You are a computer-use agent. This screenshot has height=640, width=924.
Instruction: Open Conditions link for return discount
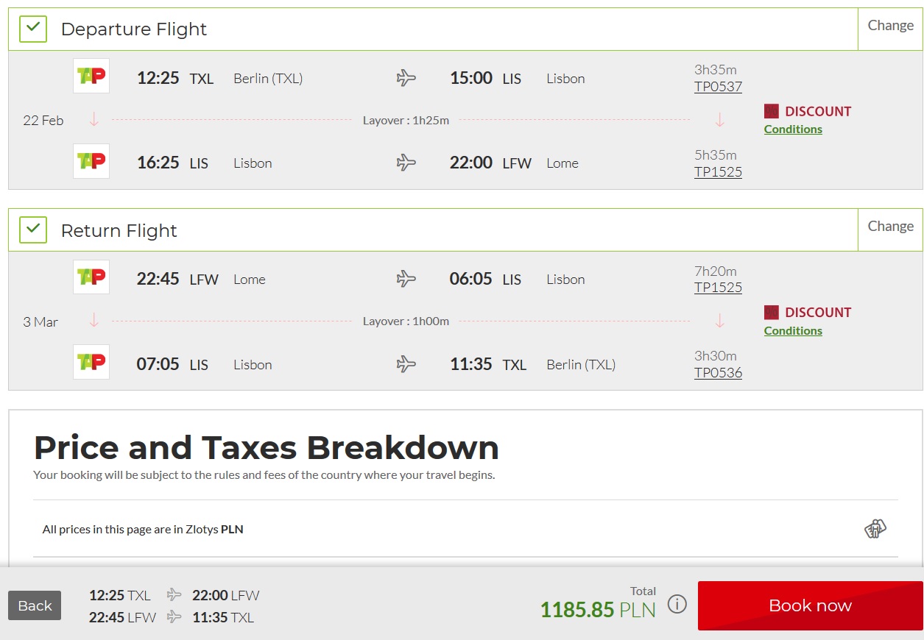[793, 331]
